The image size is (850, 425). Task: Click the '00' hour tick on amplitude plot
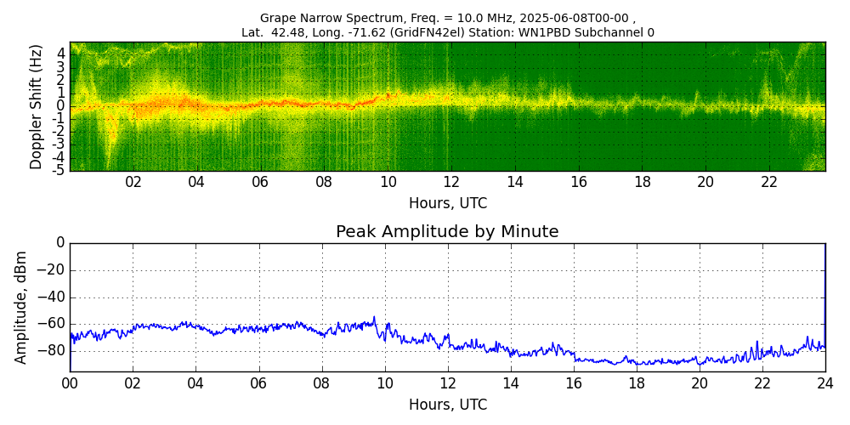coord(70,383)
